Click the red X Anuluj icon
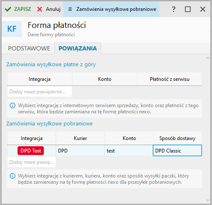The image size is (212, 205). [x=40, y=9]
